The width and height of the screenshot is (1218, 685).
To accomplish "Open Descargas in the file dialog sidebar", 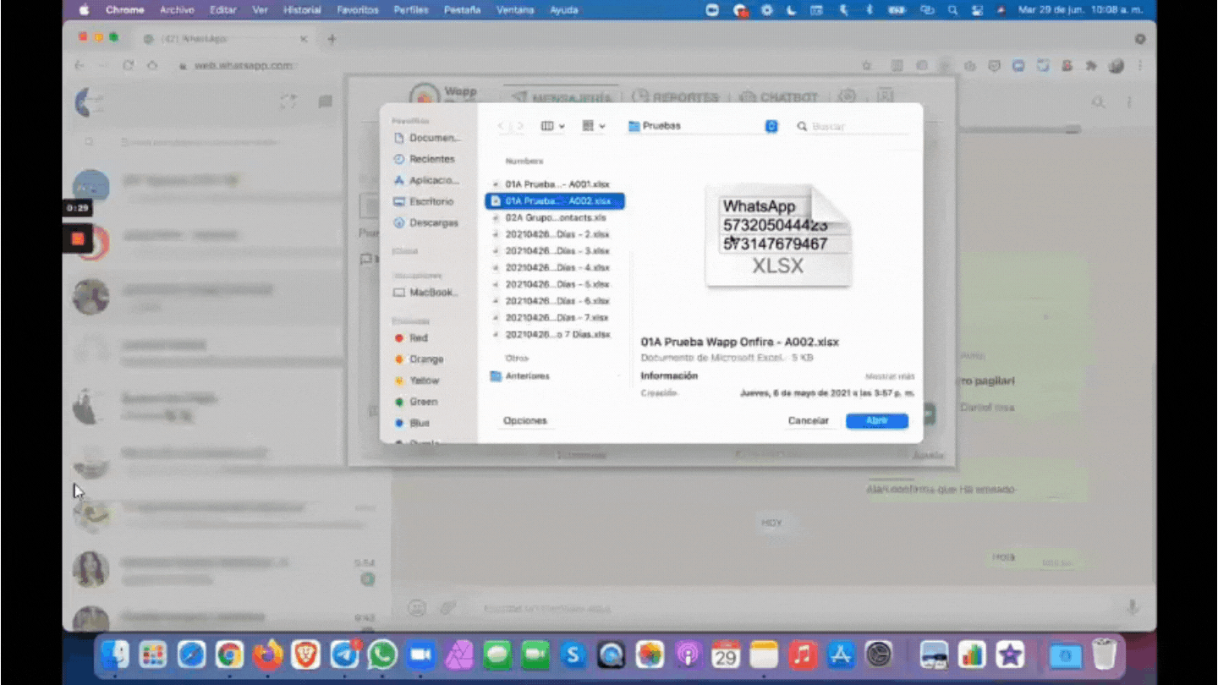I will pos(426,222).
